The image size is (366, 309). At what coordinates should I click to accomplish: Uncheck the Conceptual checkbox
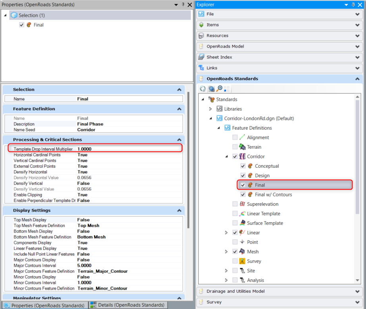[243, 166]
